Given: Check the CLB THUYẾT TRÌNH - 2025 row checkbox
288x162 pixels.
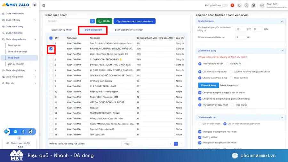Looking at the screenshot, I should [51, 86].
